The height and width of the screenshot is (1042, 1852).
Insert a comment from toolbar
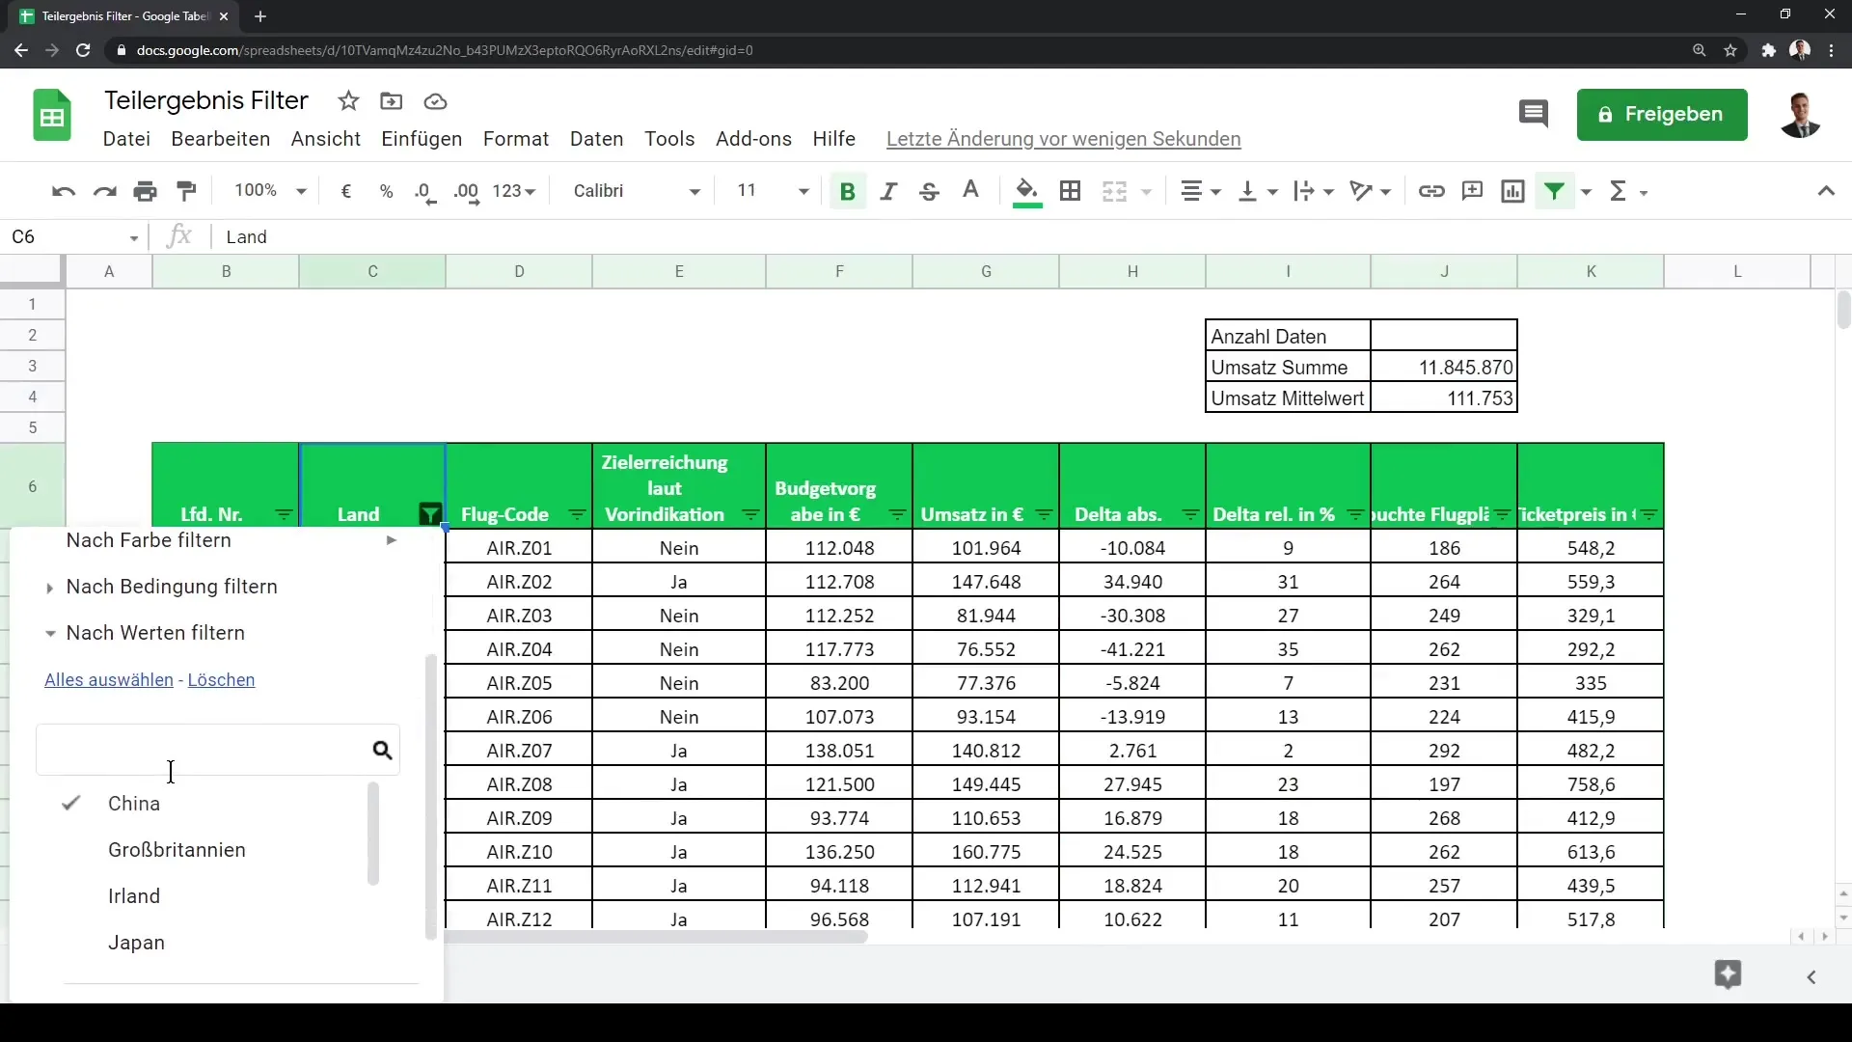coord(1472,191)
